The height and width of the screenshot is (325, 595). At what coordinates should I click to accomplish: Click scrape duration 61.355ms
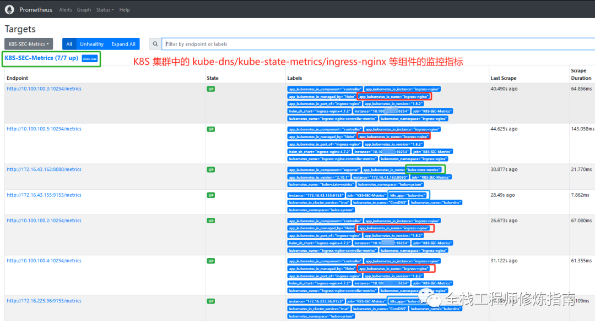click(x=581, y=261)
